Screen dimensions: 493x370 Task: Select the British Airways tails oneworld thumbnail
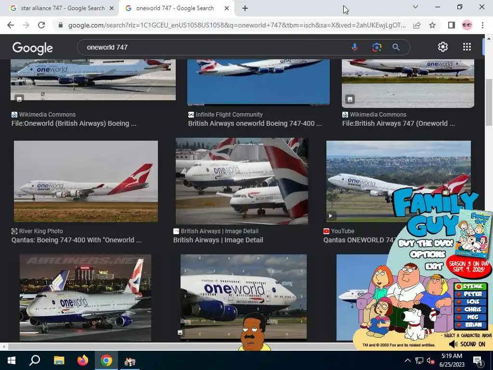pyautogui.click(x=242, y=181)
